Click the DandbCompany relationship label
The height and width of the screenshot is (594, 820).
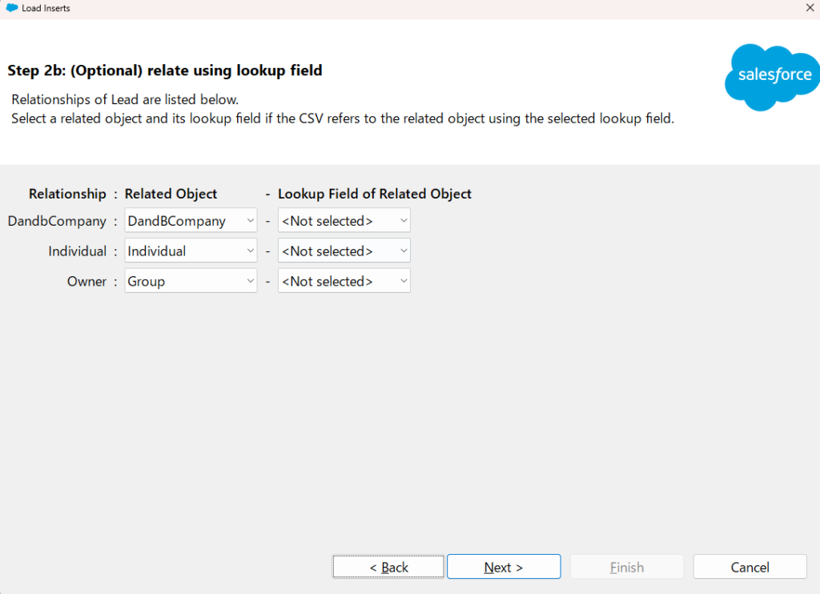57,221
